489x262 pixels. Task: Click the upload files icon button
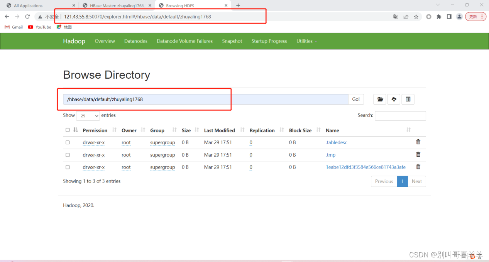(x=394, y=99)
